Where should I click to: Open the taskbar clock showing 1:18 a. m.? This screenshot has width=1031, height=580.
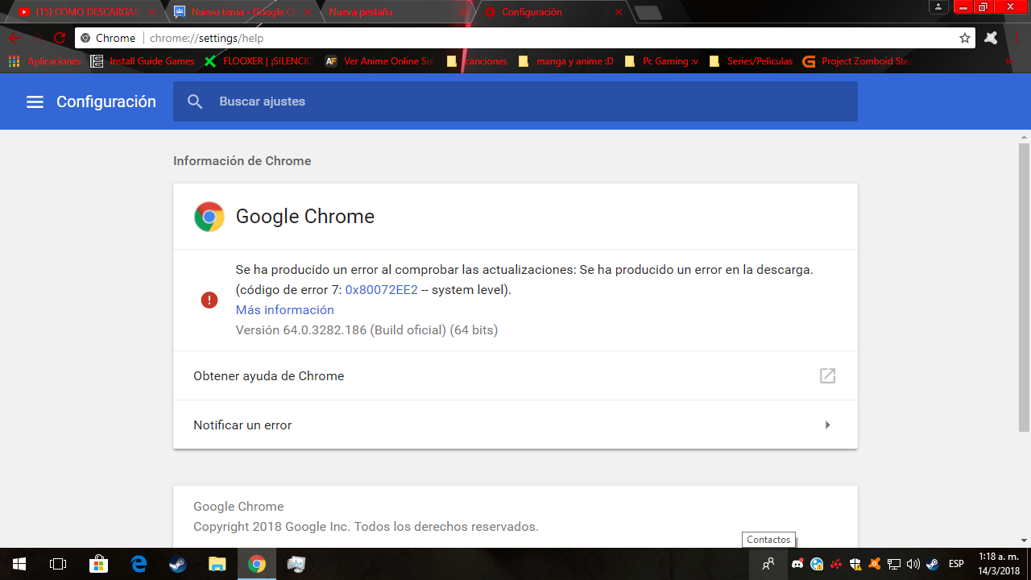coord(999,564)
